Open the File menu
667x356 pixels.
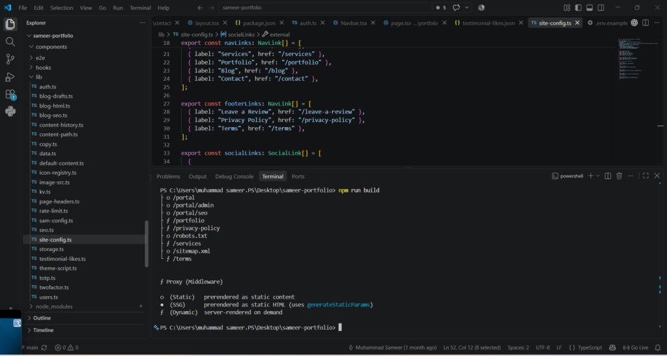coord(23,8)
